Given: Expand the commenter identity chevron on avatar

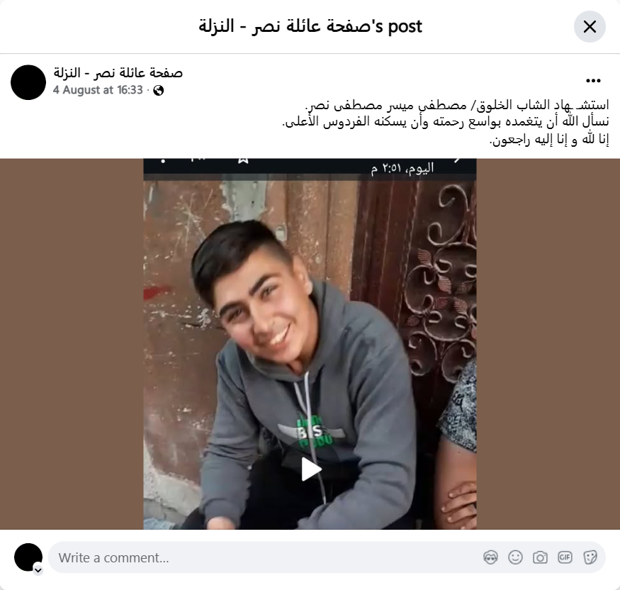Looking at the screenshot, I should 38,570.
